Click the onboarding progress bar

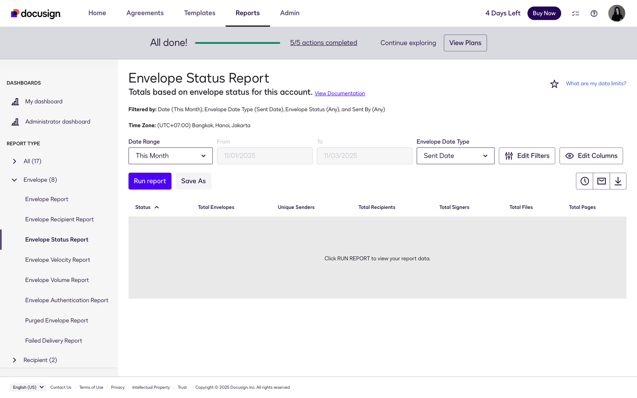[238, 43]
